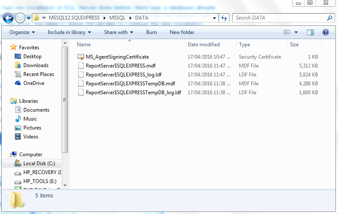This screenshot has width=338, height=214.
Task: Open the Documents library
Action: click(36, 110)
